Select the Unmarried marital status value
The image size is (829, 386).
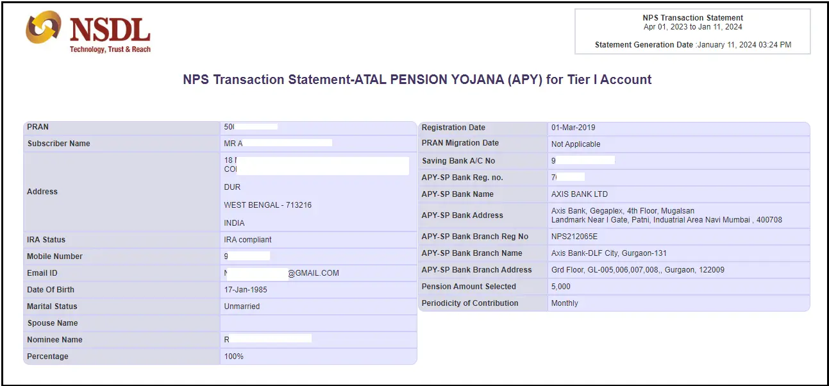tap(242, 306)
